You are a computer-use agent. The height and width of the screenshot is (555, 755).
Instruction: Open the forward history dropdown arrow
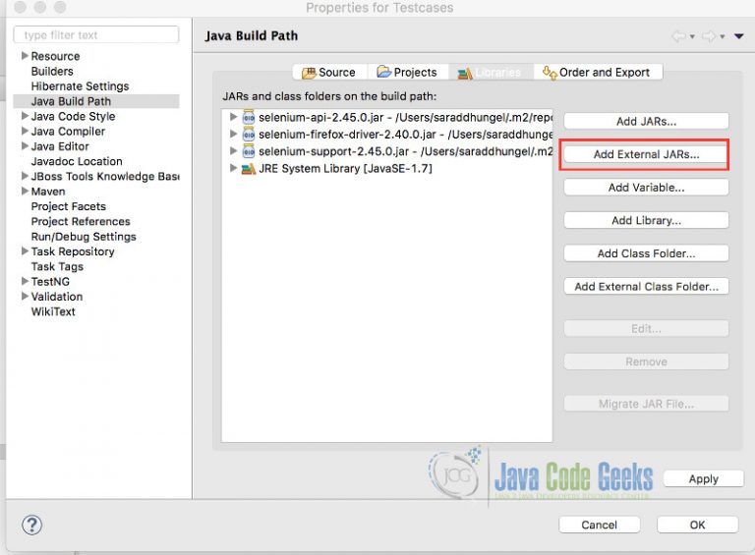click(722, 36)
